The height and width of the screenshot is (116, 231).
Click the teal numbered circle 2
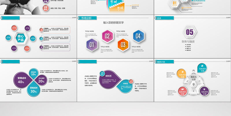point(41,38)
